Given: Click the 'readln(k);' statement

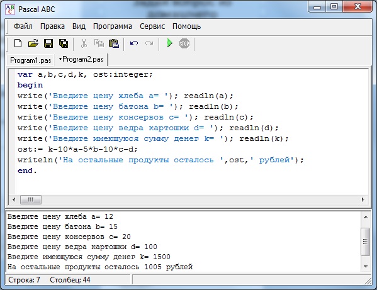Looking at the screenshot, I should point(264,138).
